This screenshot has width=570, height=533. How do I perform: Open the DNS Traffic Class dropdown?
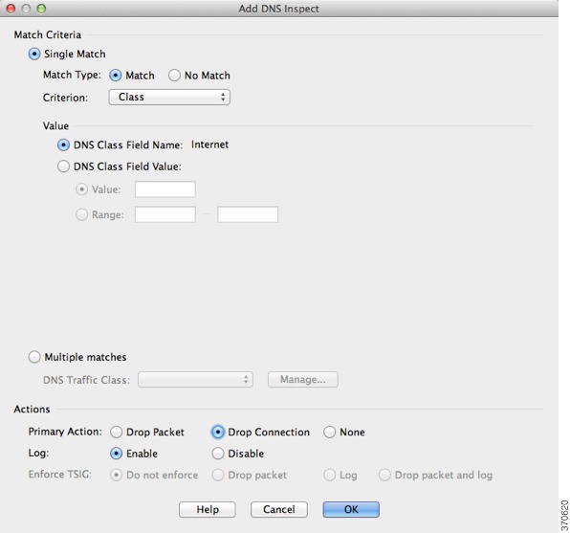195,380
